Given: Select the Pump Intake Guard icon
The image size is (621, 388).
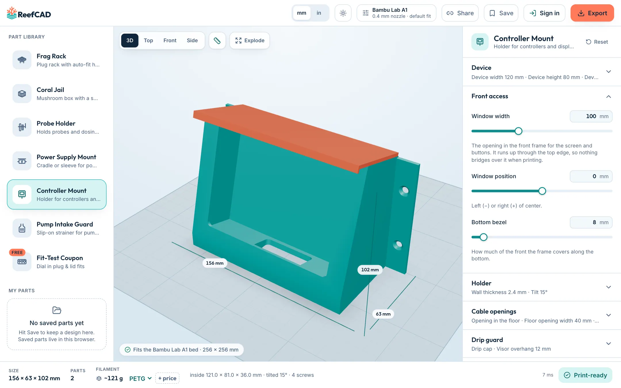Looking at the screenshot, I should [22, 228].
